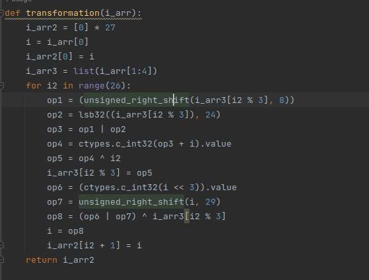
Task: Click ctypes.c_int32 on op4 line
Action: tap(116, 144)
